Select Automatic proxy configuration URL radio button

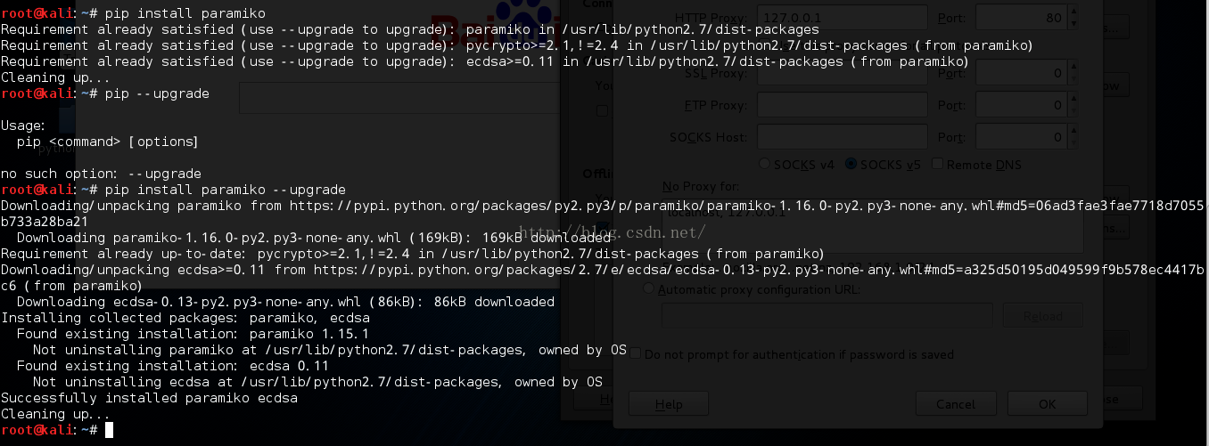point(649,288)
